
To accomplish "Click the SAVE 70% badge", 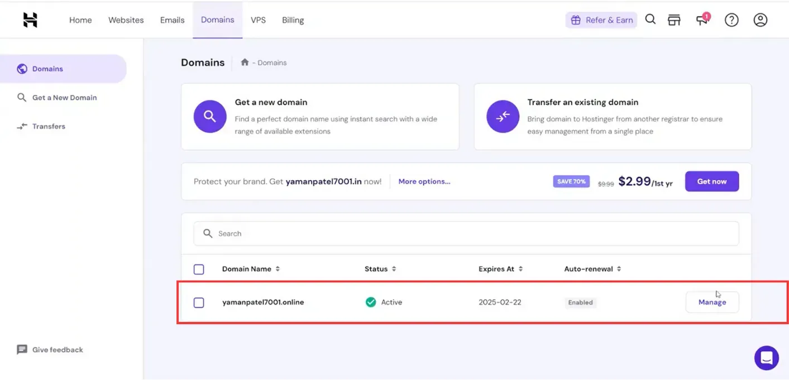I will [571, 181].
